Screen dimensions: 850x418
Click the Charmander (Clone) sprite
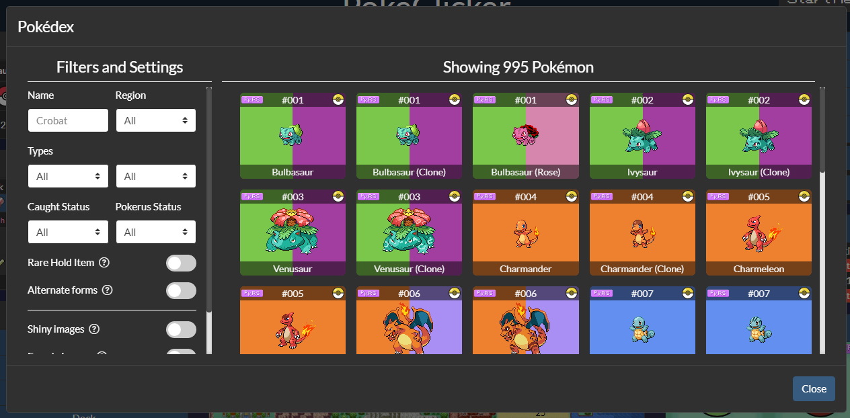pyautogui.click(x=642, y=233)
